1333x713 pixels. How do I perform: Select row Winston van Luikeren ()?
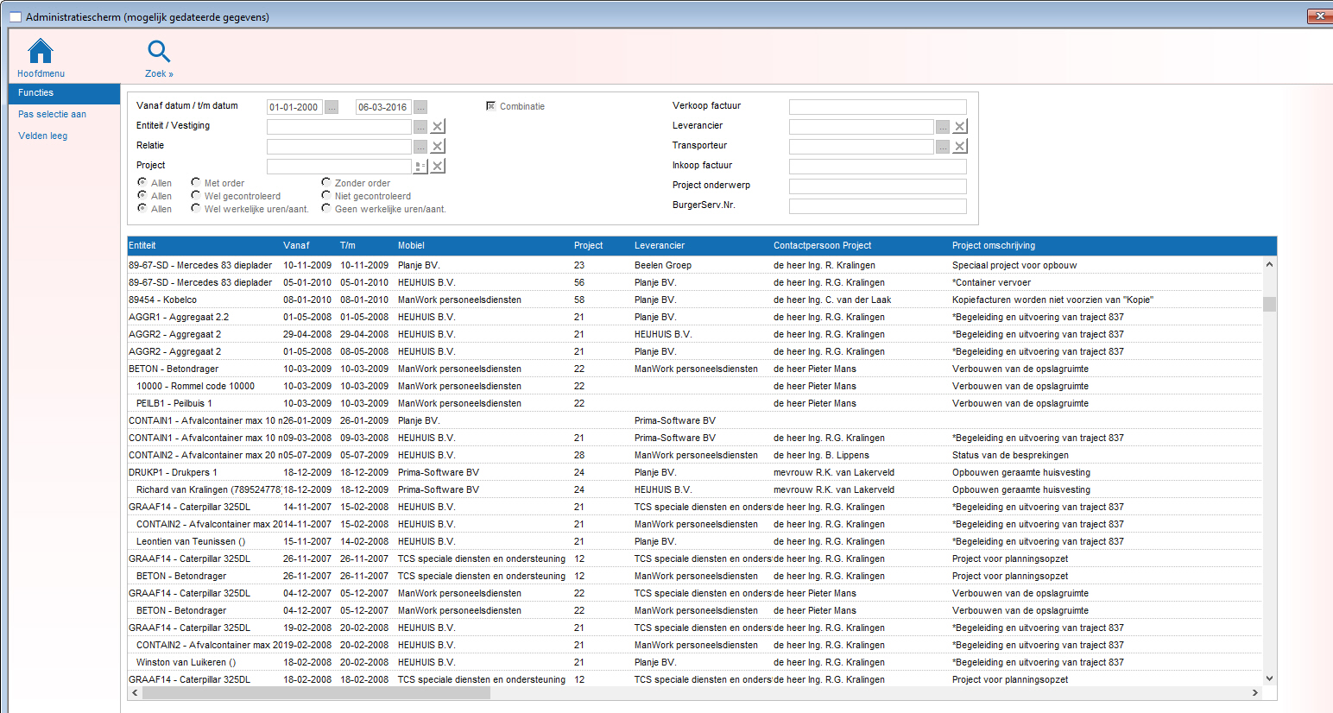pyautogui.click(x=695, y=662)
